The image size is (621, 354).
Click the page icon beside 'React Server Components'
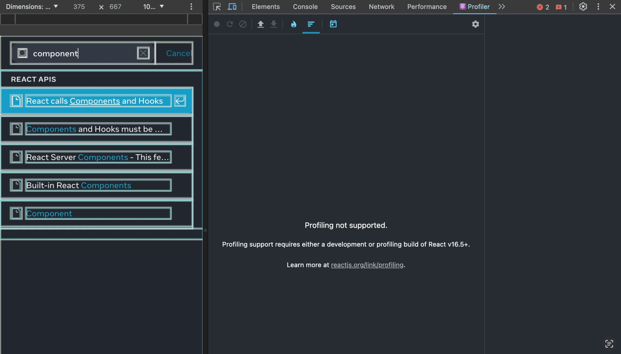coord(16,157)
